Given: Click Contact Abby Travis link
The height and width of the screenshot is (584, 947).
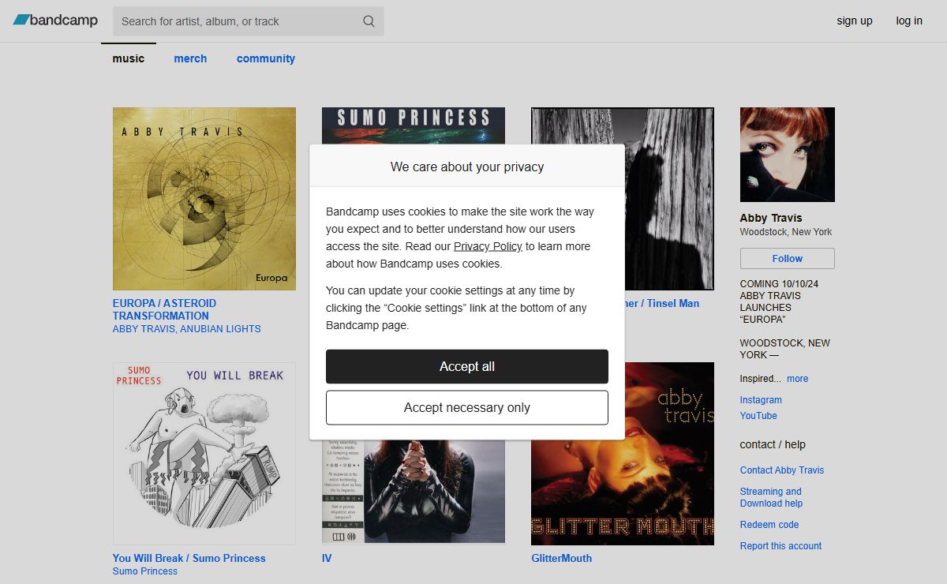Looking at the screenshot, I should tap(782, 470).
